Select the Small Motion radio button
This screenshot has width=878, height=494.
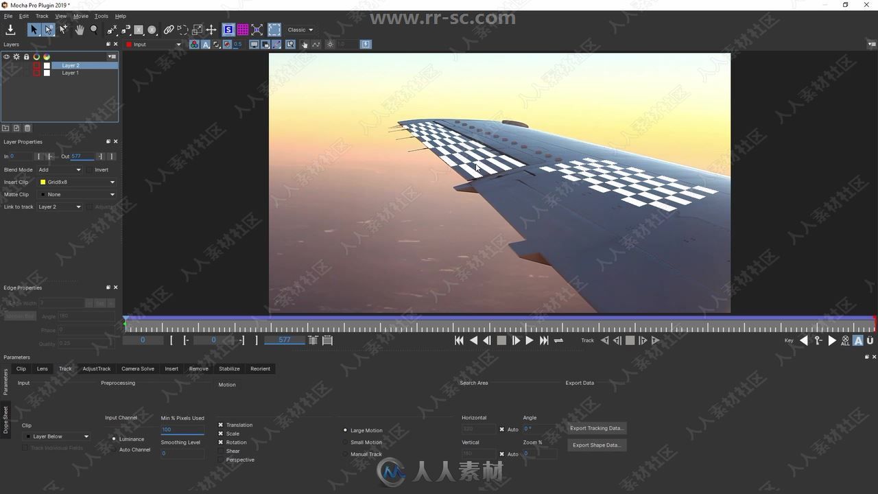tap(345, 443)
